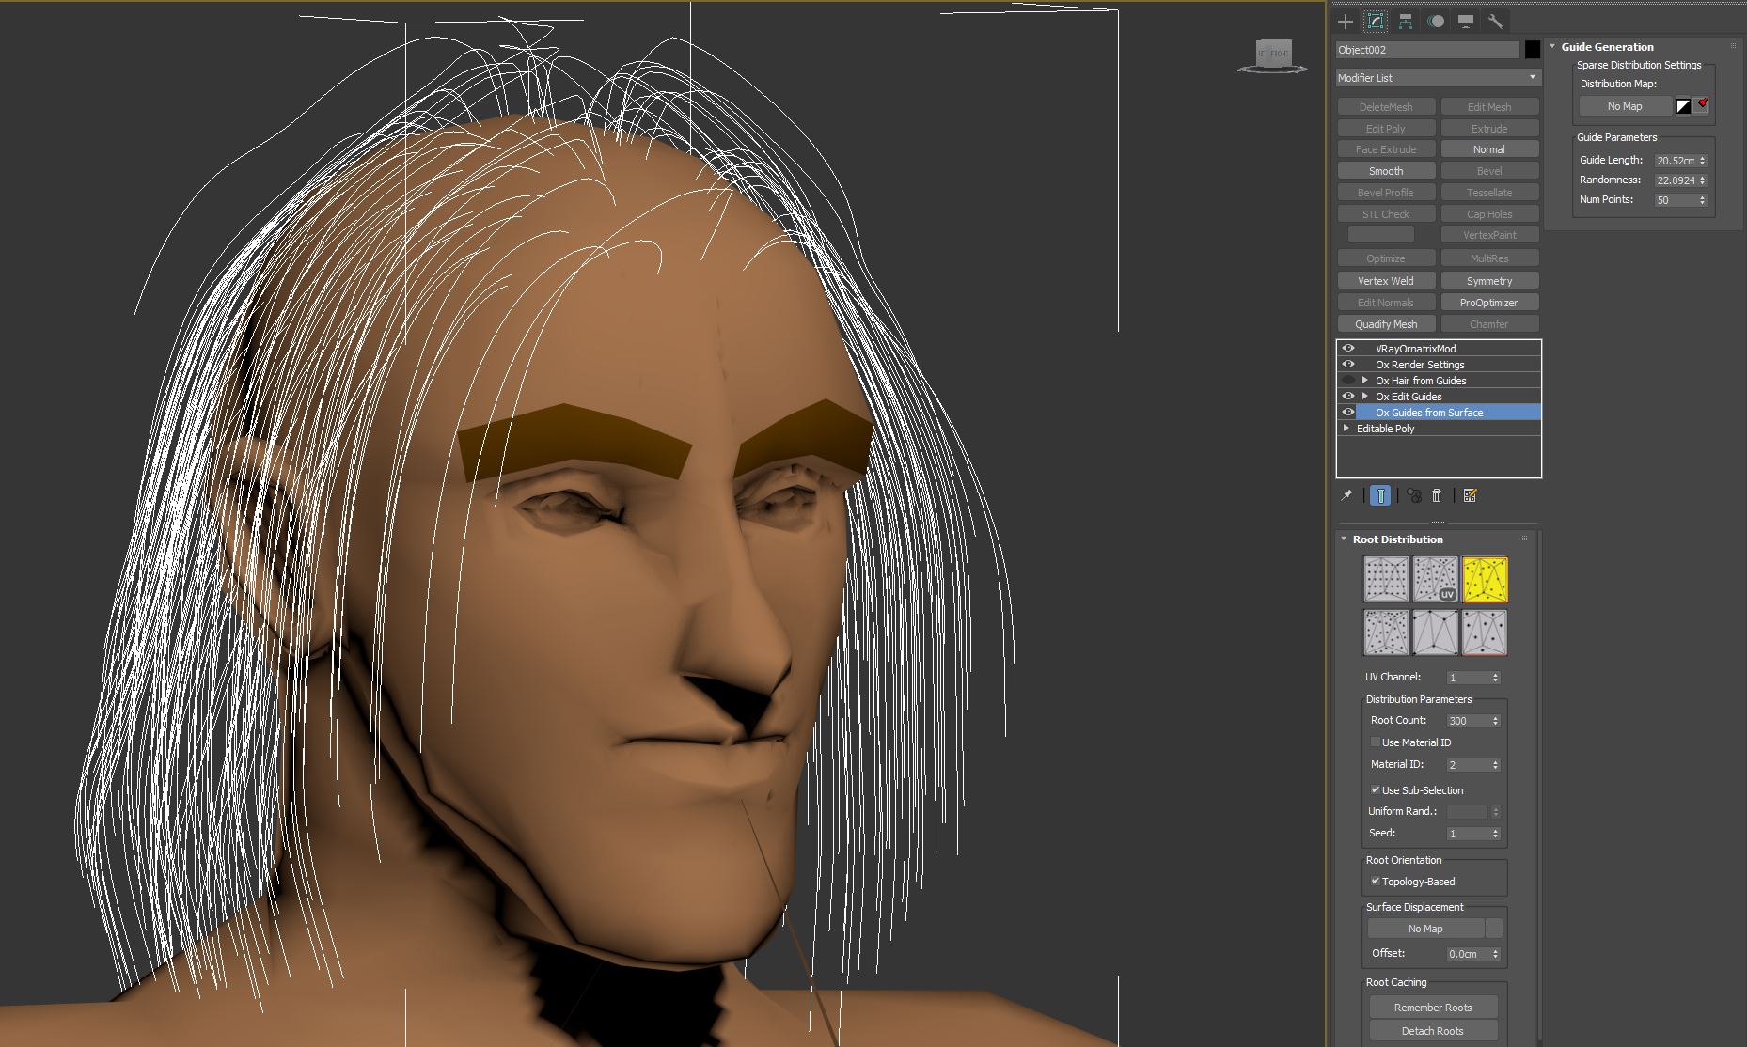Expand the Editable Poly stack entry

coord(1346,429)
